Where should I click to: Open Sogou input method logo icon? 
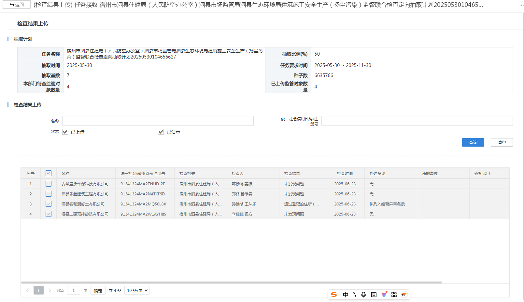tap(334, 295)
